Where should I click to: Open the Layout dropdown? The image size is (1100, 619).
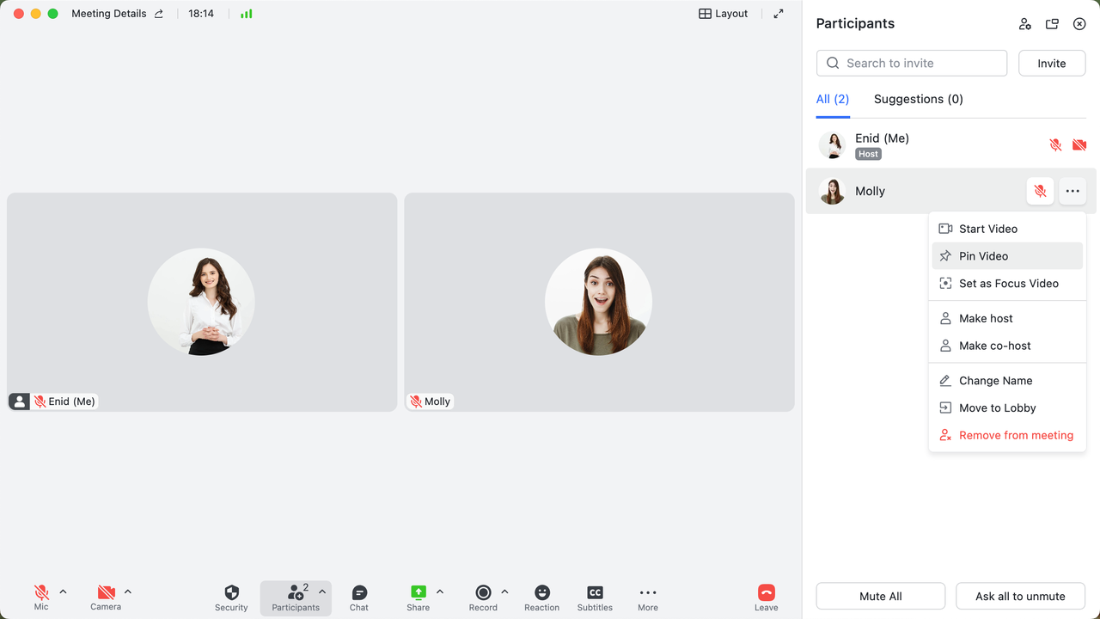[724, 14]
